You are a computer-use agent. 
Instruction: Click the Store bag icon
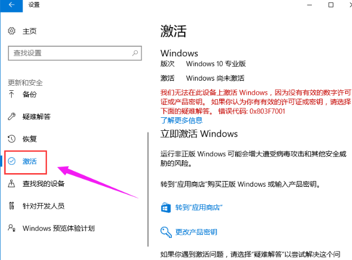coord(166,208)
